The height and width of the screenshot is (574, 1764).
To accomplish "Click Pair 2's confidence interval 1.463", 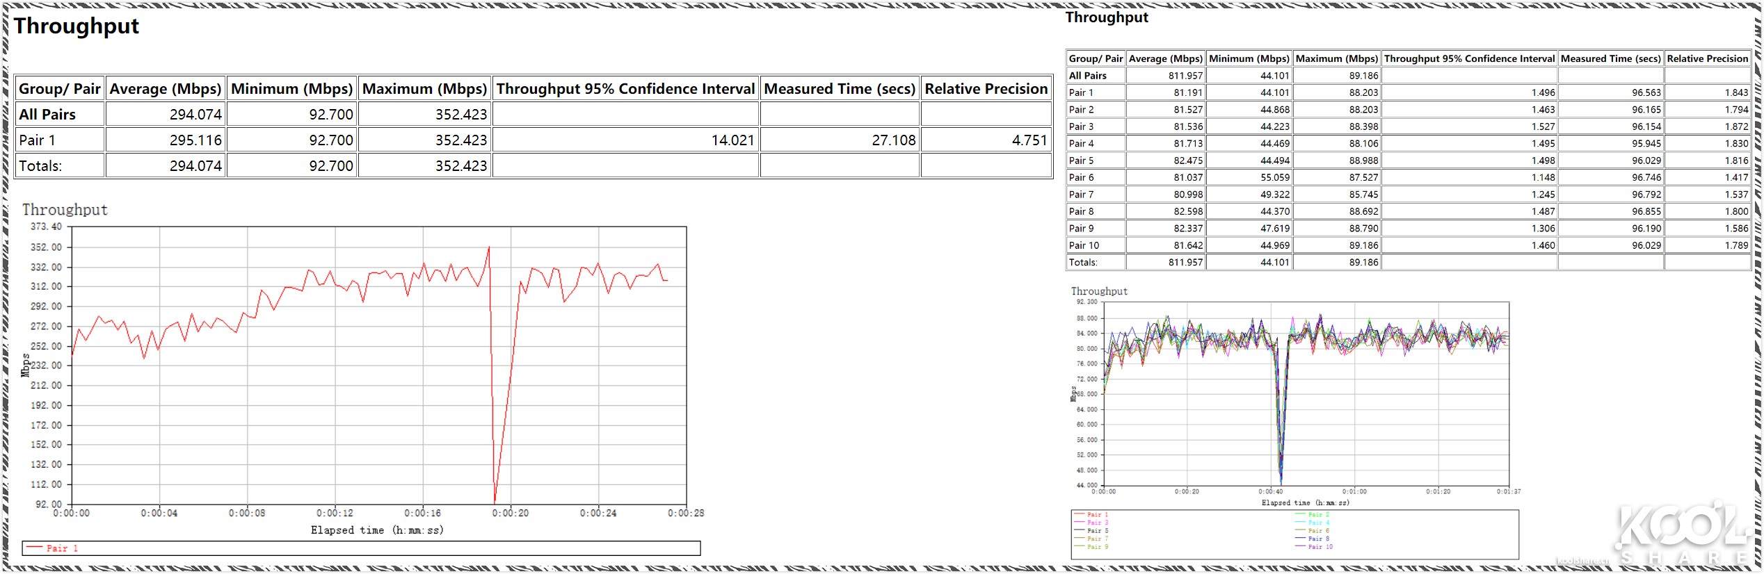I will click(x=1543, y=110).
